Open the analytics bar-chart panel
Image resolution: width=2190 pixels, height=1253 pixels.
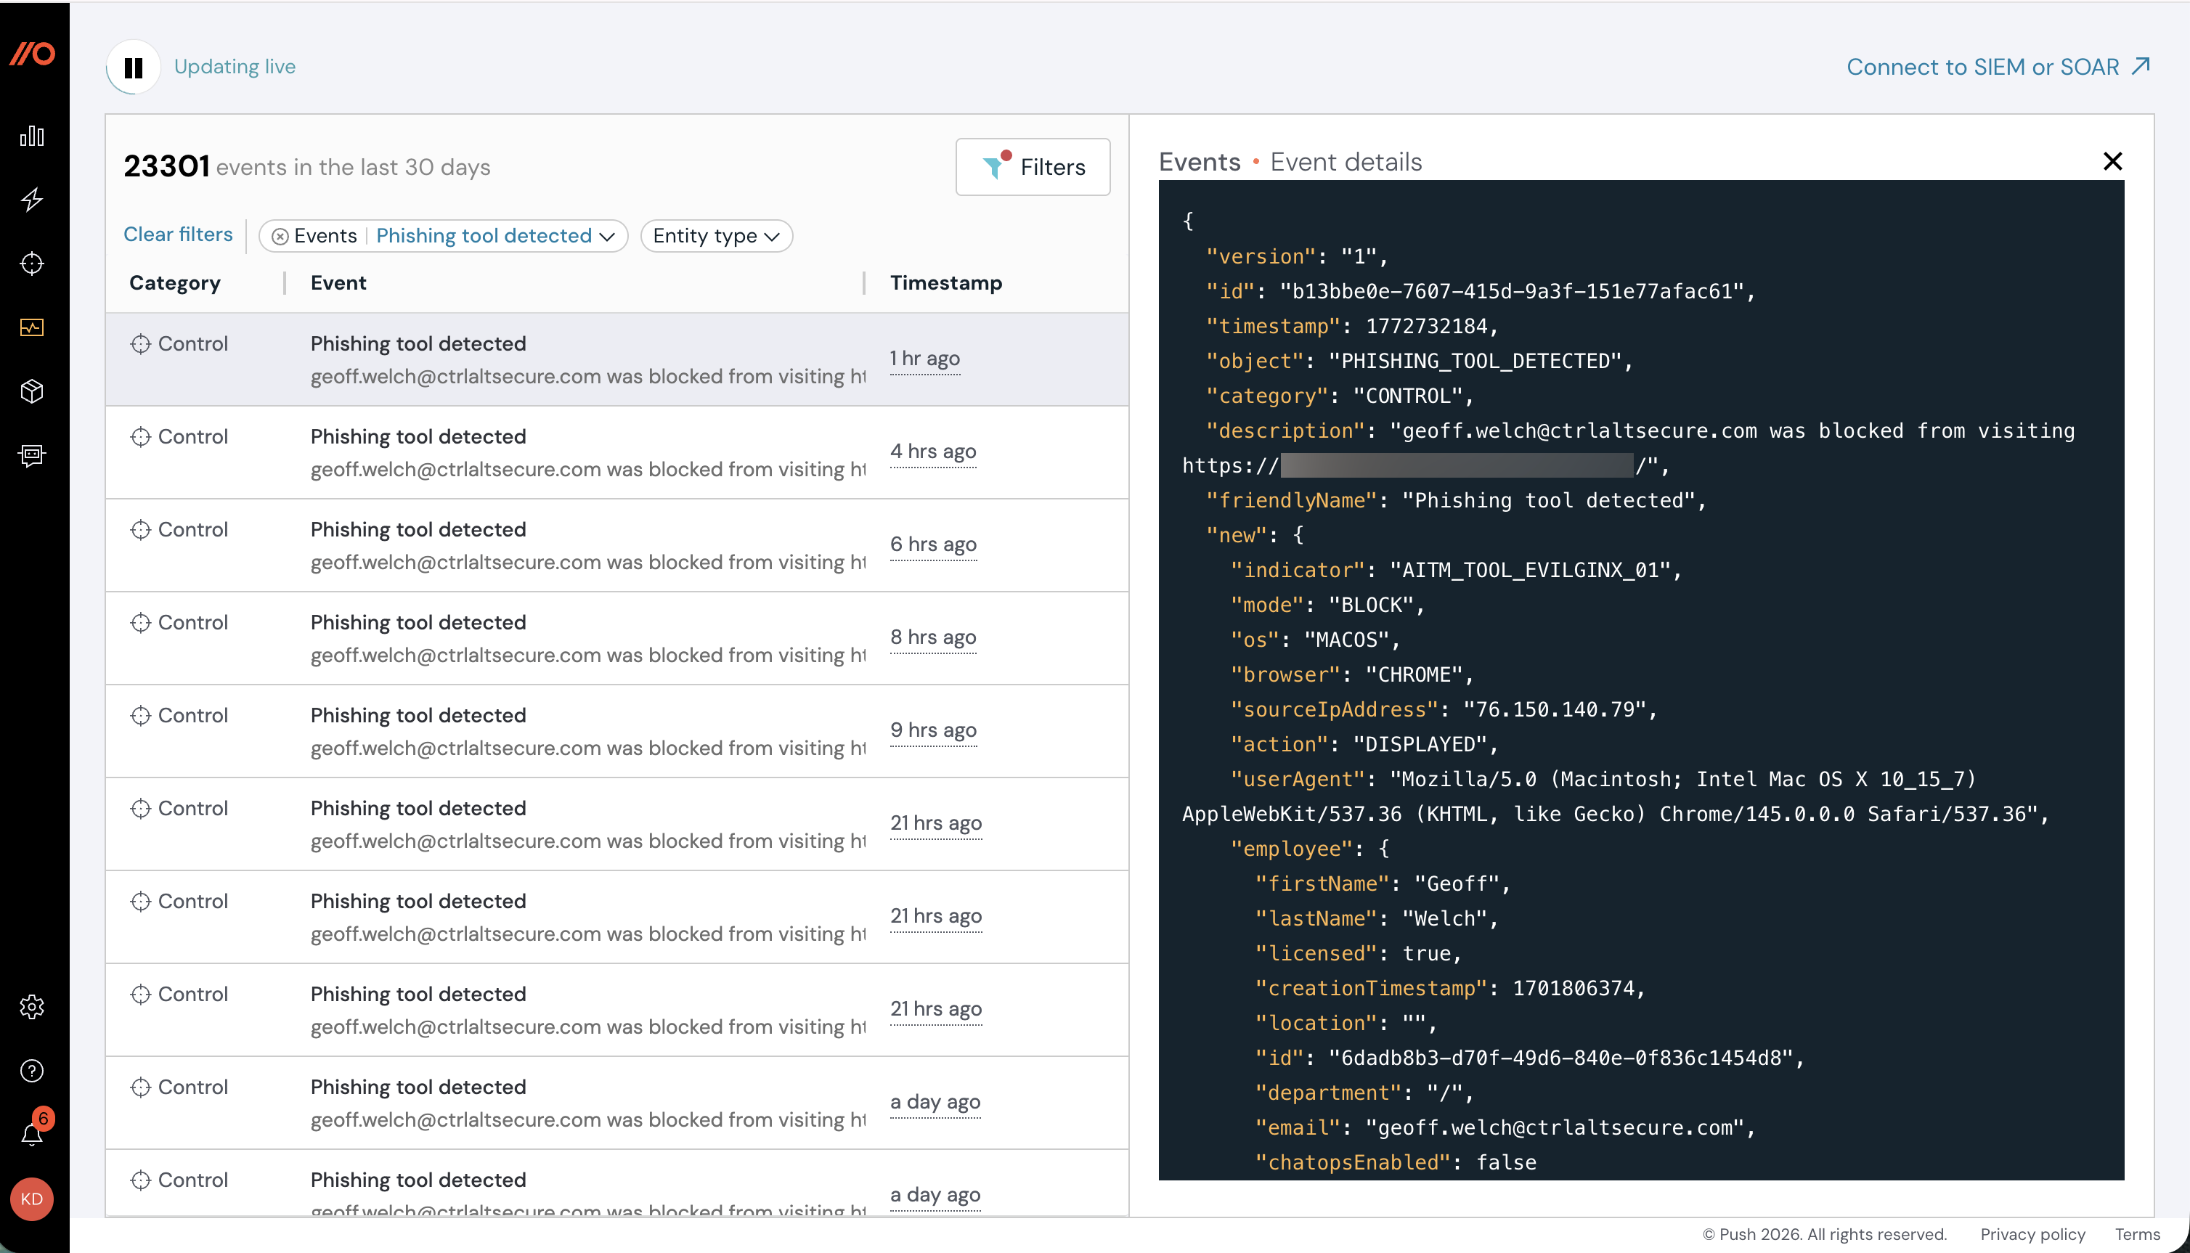tap(32, 135)
